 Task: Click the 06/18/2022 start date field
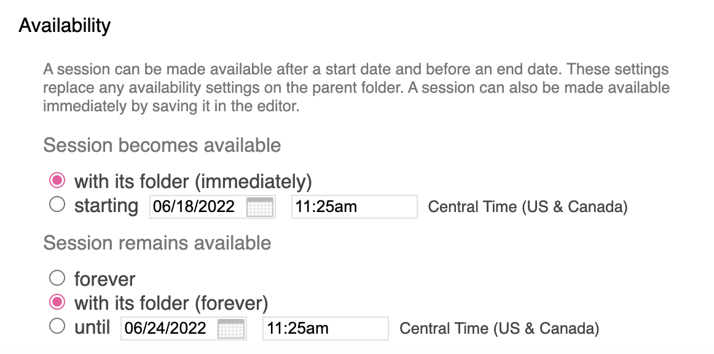[197, 207]
